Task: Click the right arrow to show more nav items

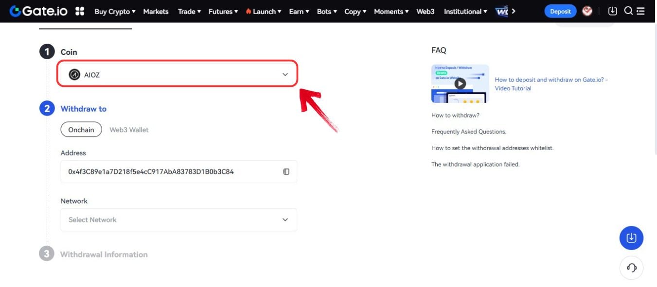Action: (514, 11)
